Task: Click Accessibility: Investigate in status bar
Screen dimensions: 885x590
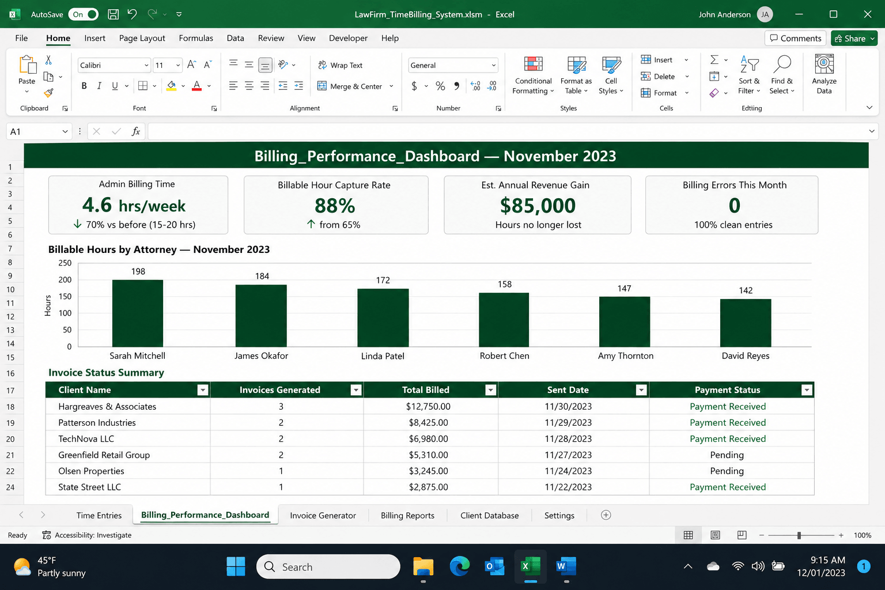Action: pyautogui.click(x=87, y=535)
